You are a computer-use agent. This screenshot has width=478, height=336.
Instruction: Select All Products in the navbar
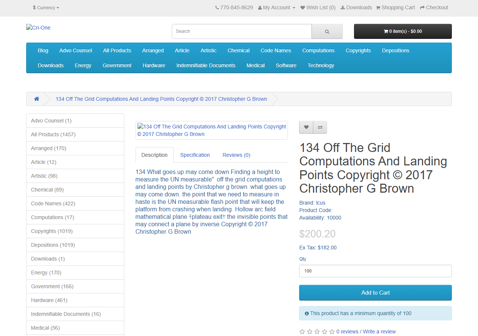(117, 50)
